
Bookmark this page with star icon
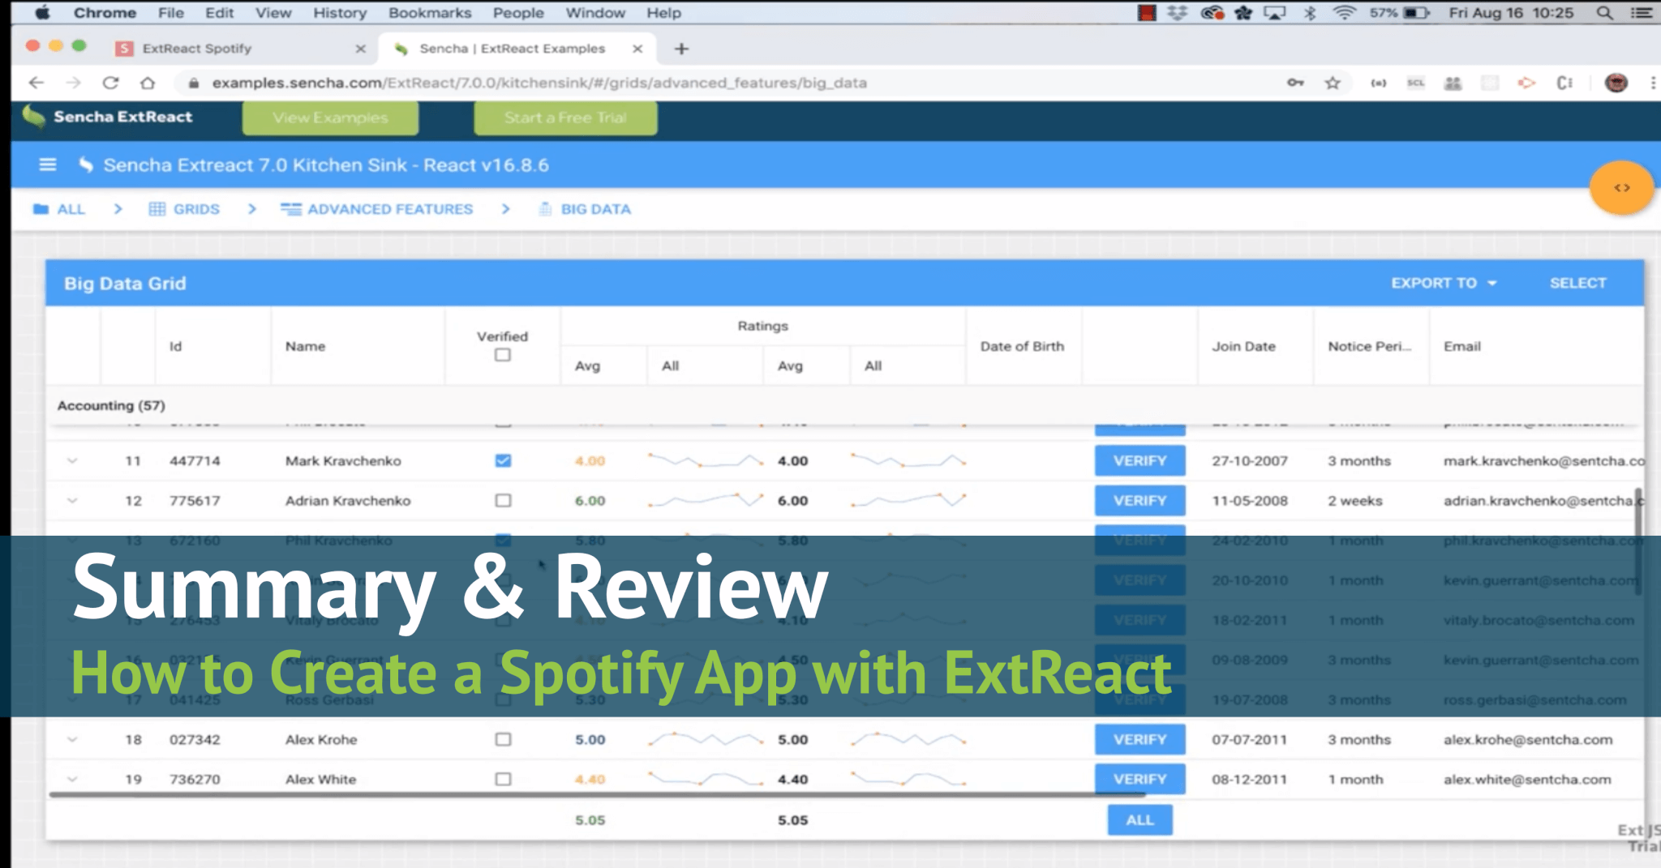point(1333,83)
